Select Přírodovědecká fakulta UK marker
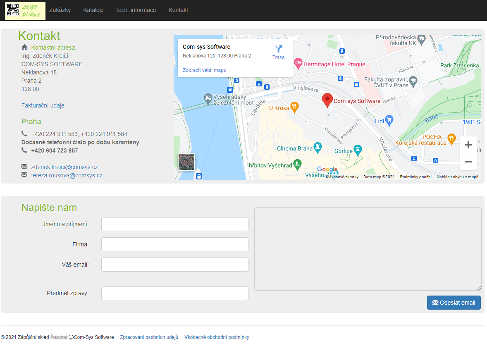487x346 pixels. [x=421, y=39]
